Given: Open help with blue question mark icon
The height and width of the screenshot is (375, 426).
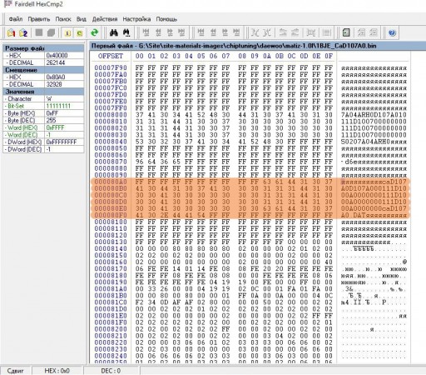Looking at the screenshot, I should 392,33.
